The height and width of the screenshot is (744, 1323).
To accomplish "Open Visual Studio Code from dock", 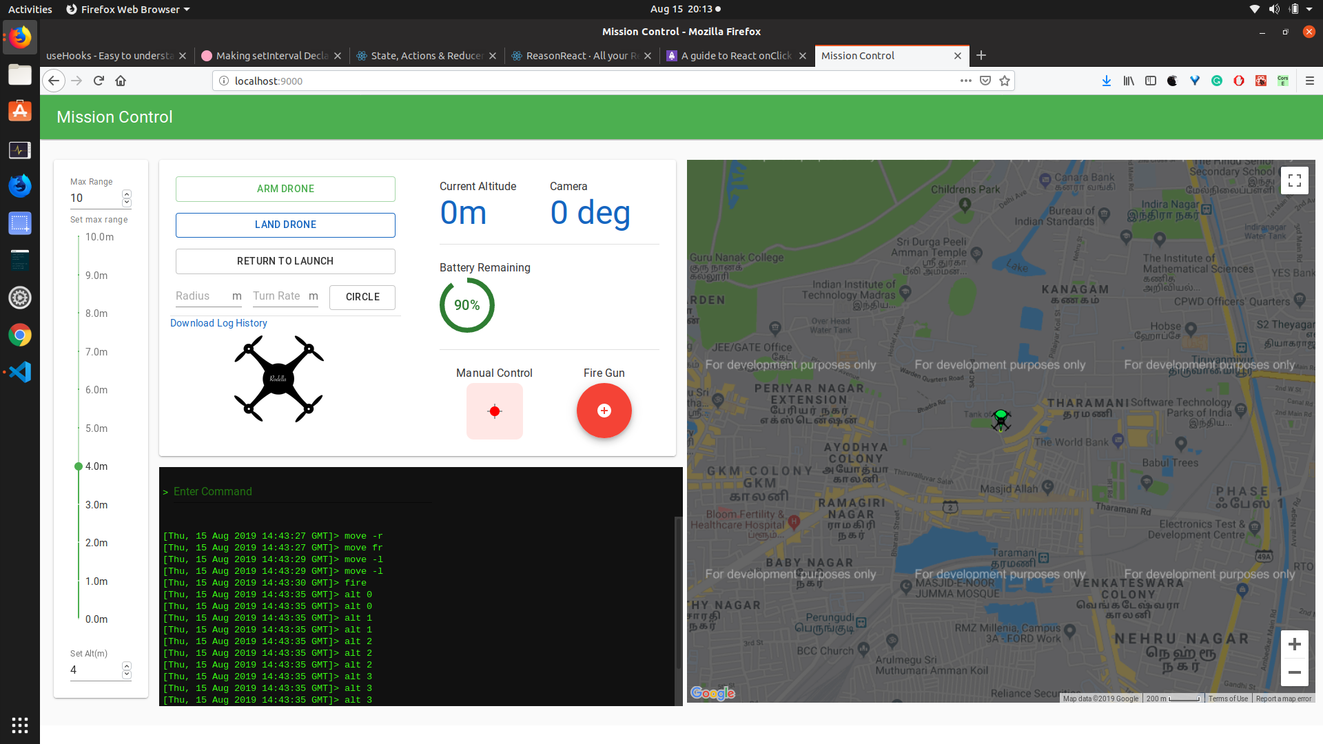I will coord(20,372).
